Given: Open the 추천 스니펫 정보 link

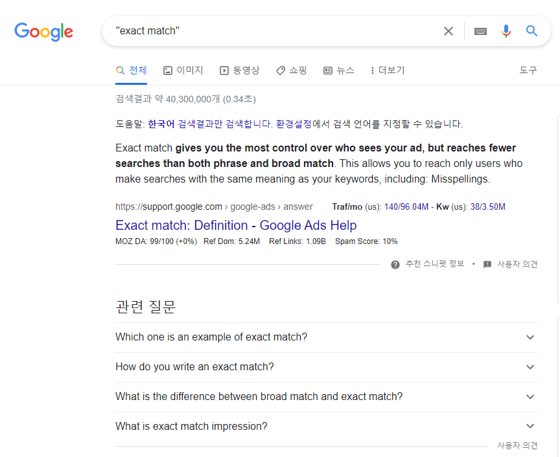Looking at the screenshot, I should (435, 264).
